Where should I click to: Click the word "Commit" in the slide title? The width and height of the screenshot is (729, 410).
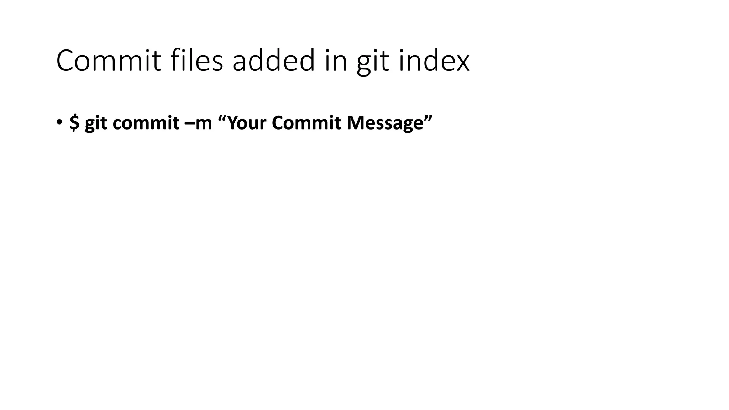click(109, 61)
